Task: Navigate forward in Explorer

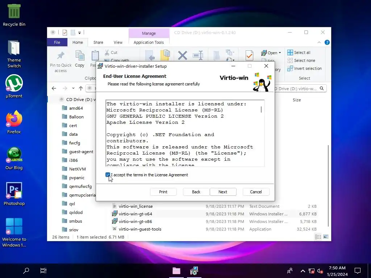Action: tap(65, 88)
